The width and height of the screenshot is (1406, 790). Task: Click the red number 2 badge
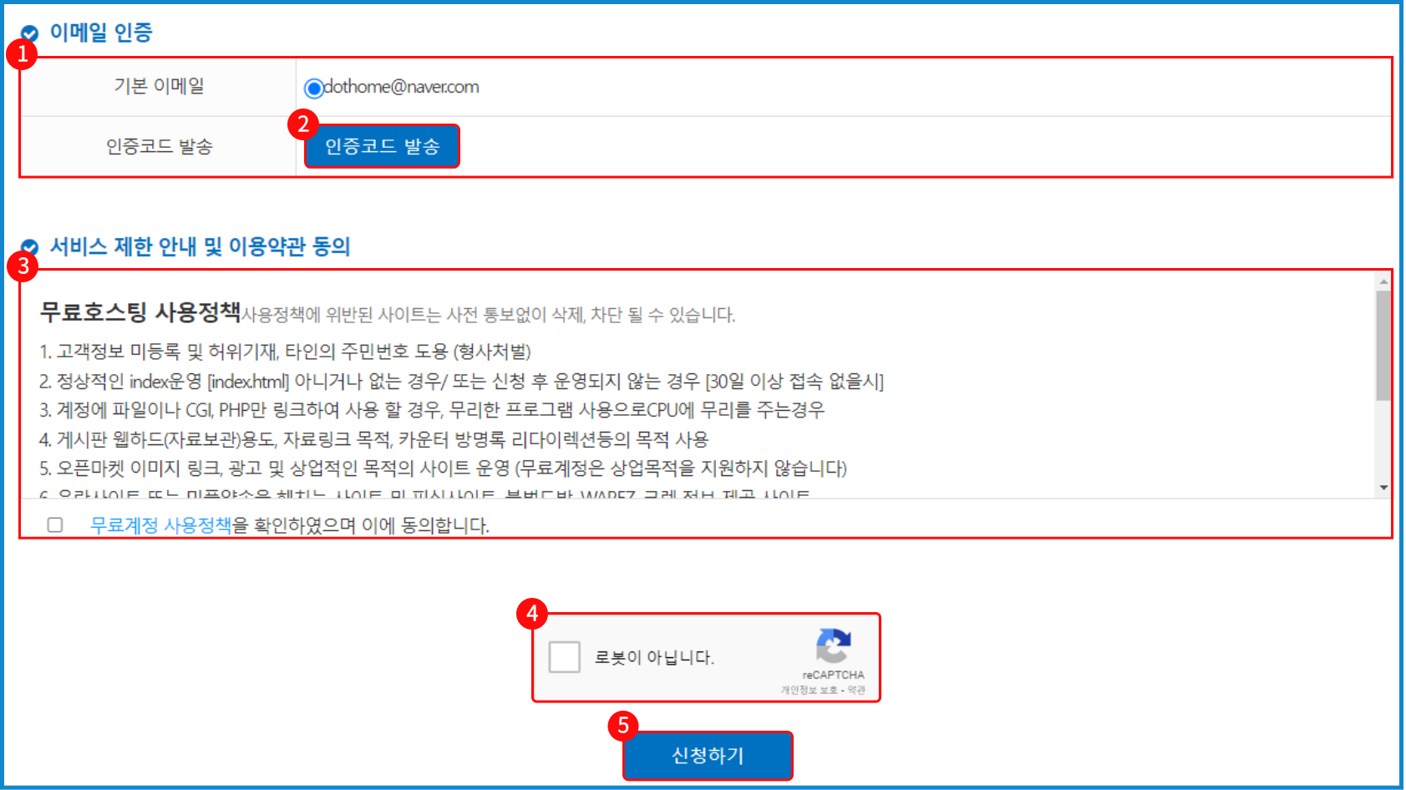tap(303, 124)
